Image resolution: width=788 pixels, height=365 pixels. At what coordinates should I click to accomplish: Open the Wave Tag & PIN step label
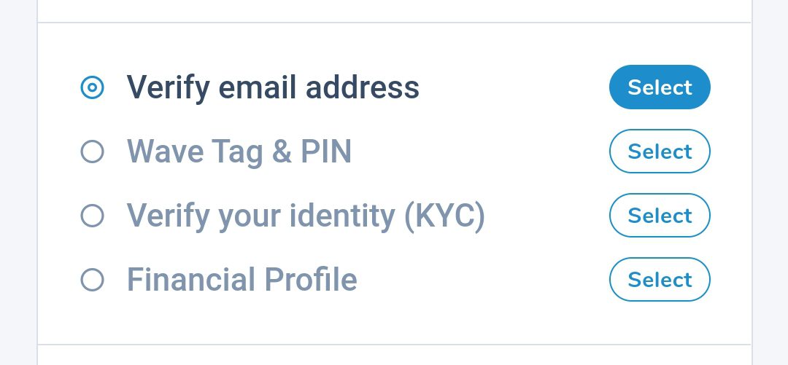(239, 152)
